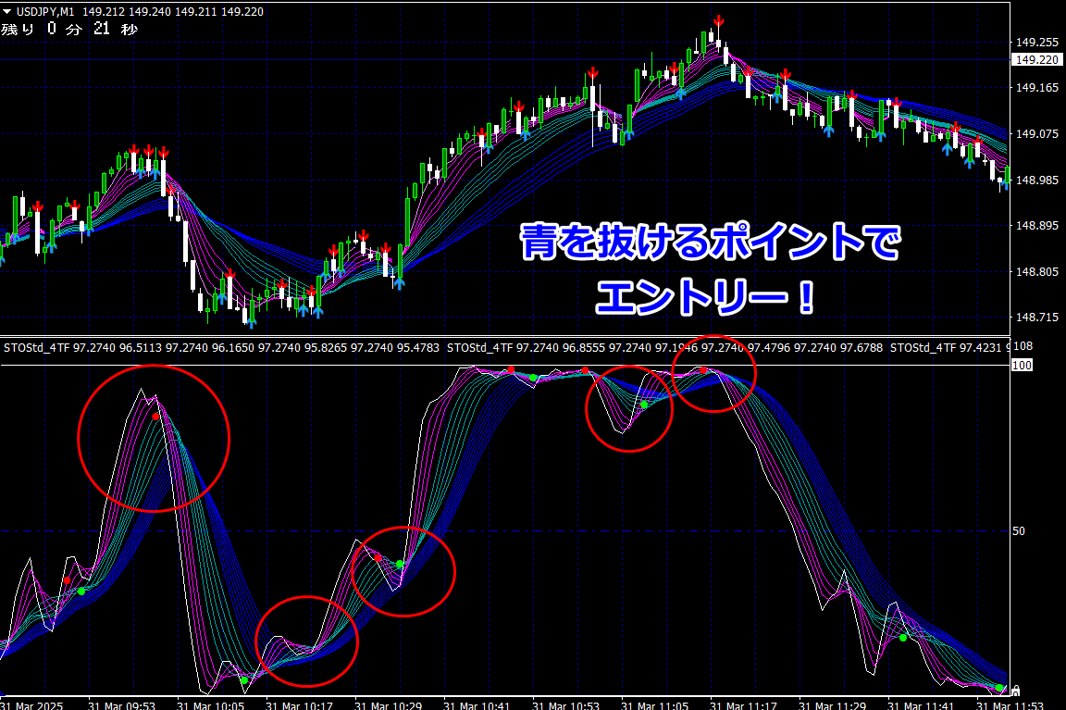Click the 31 Mar 10:29 time label

[x=389, y=705]
